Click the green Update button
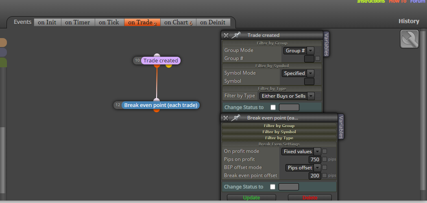This screenshot has width=427, height=203. (251, 198)
